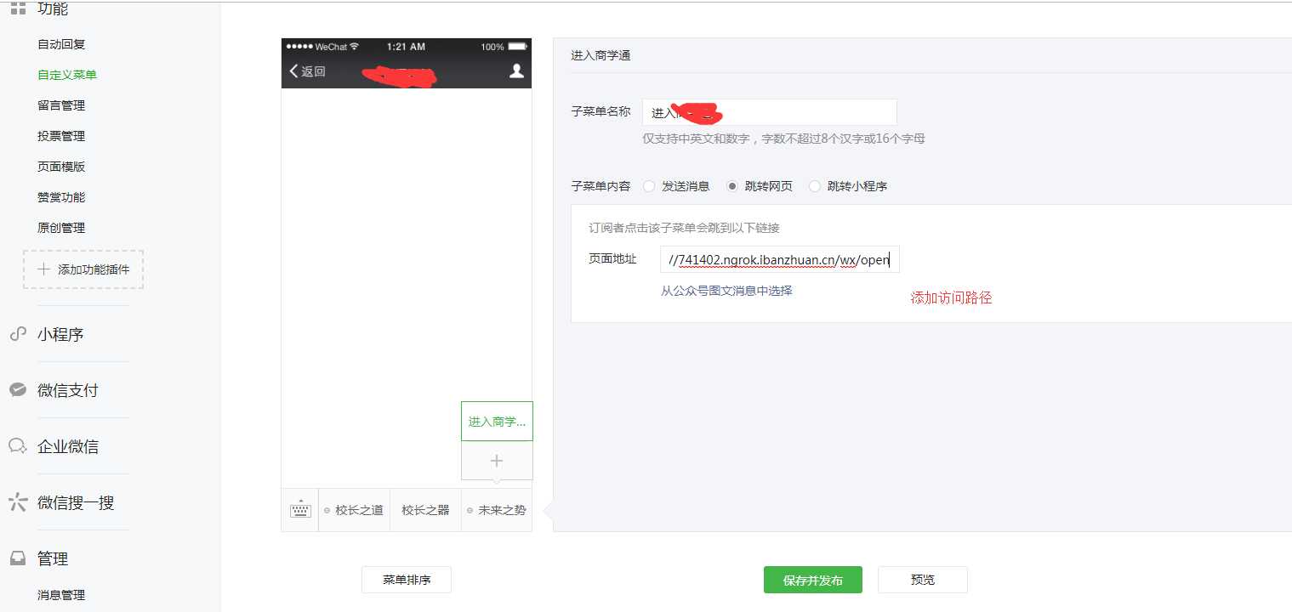Click the keyboard icon in phone preview

300,510
